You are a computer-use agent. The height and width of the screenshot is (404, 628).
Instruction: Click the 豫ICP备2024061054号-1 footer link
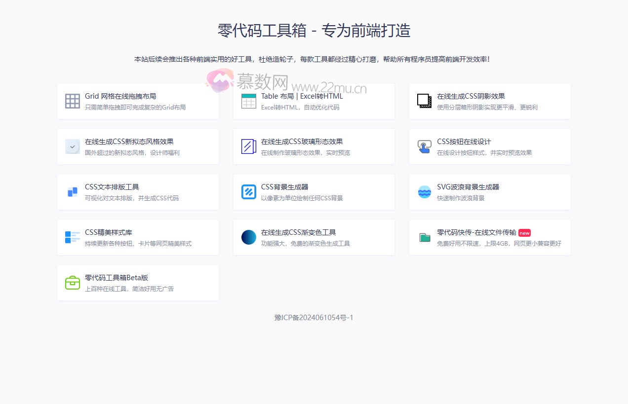pos(314,318)
